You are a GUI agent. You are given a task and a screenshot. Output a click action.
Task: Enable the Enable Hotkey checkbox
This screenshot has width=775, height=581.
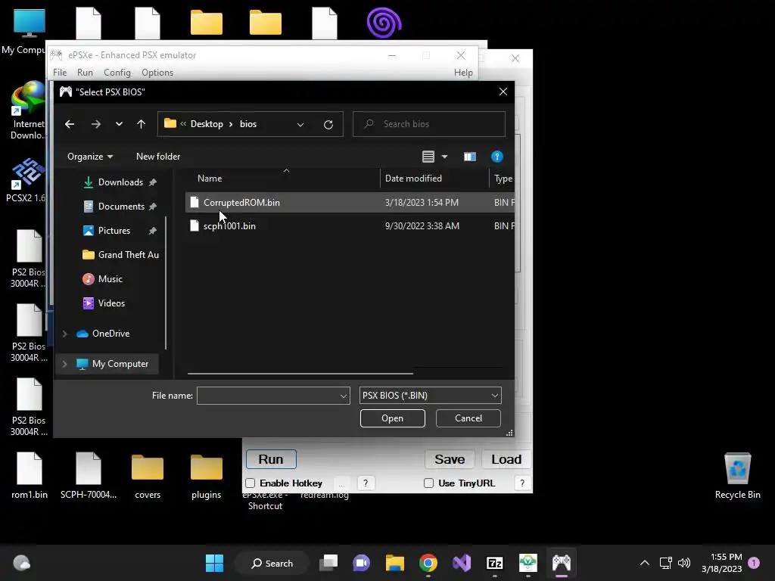point(251,483)
